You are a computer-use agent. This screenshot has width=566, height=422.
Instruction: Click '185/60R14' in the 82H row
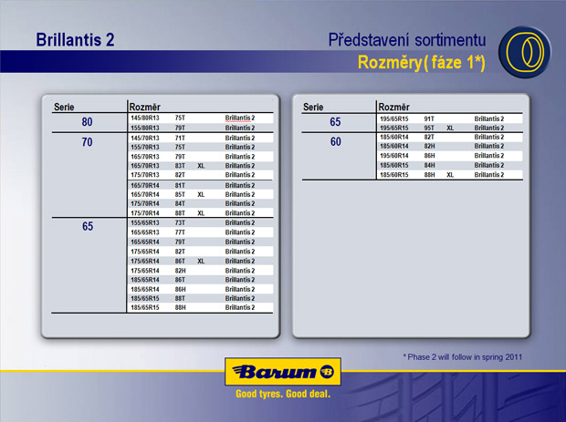click(x=393, y=146)
